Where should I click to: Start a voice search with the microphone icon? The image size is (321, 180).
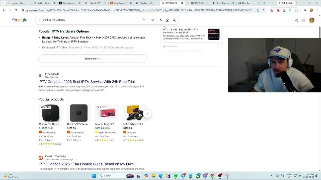[x=161, y=20]
